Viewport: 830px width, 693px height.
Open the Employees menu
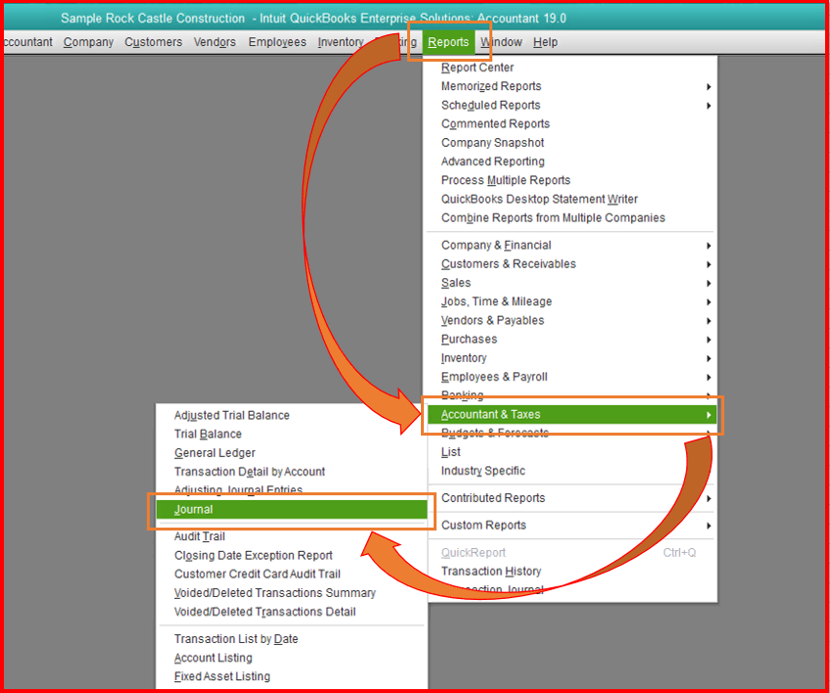click(x=277, y=42)
